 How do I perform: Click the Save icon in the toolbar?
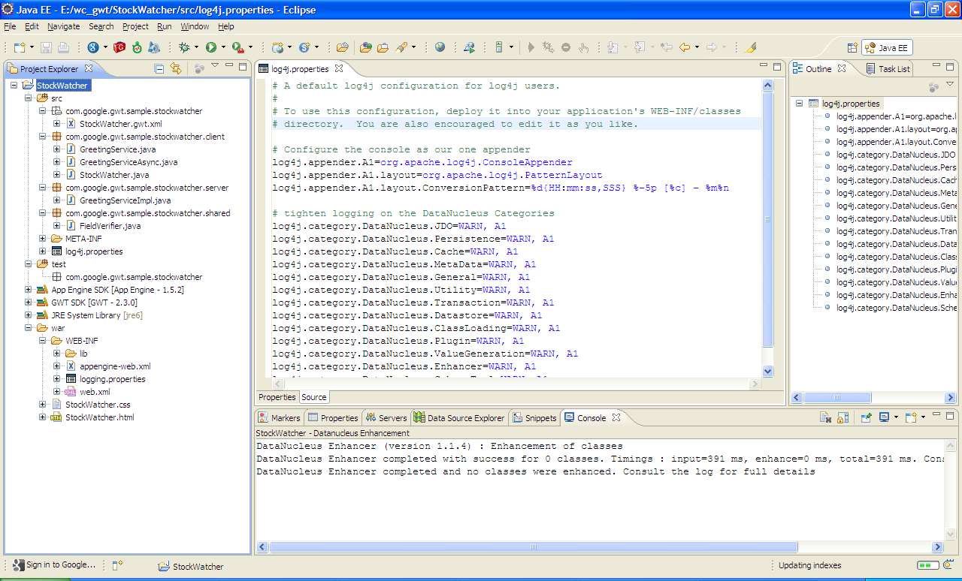coord(47,47)
